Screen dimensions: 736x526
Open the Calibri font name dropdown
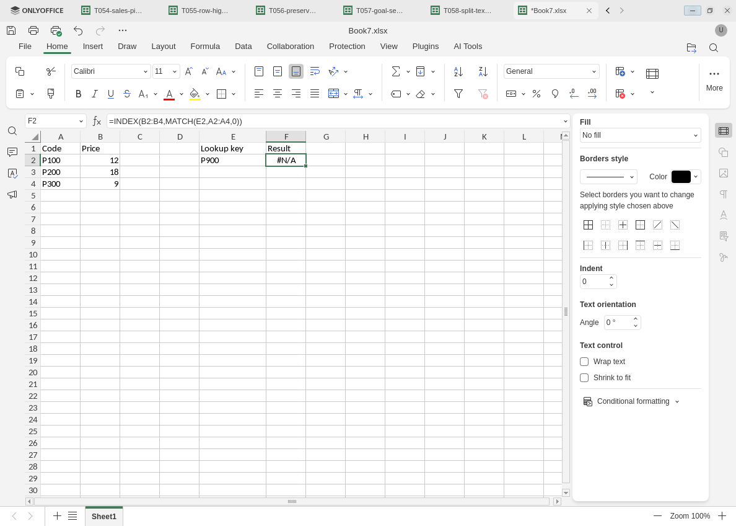coord(146,71)
